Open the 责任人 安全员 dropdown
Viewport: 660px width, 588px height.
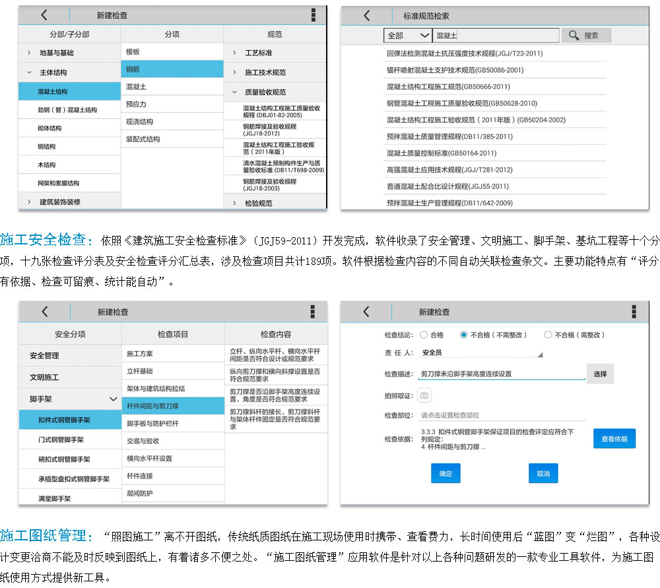click(480, 353)
